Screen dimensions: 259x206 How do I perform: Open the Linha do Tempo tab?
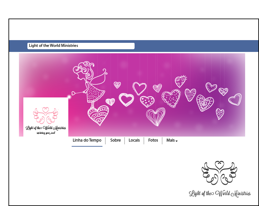(x=87, y=140)
